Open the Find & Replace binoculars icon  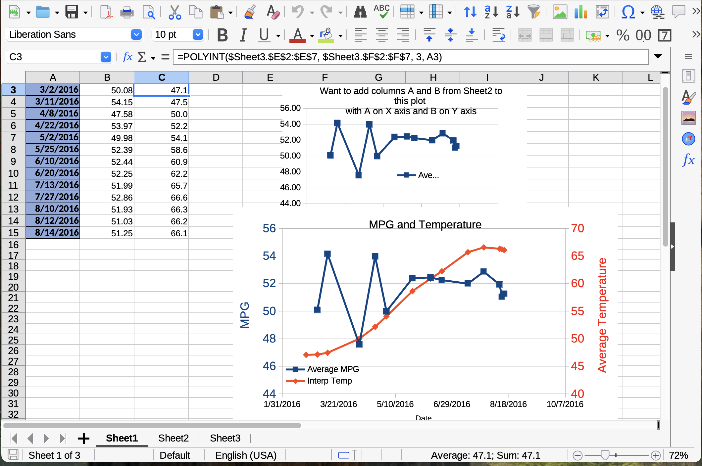point(360,13)
